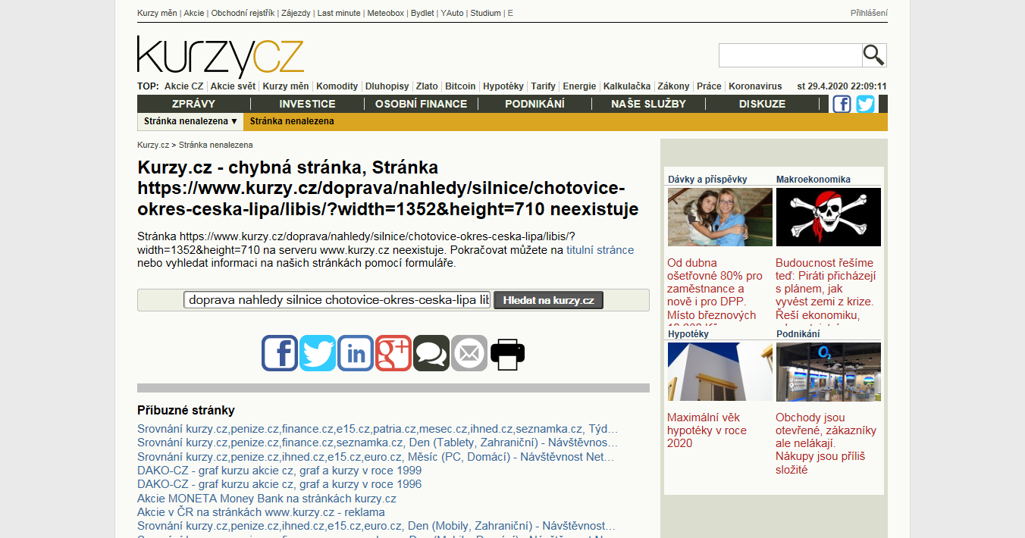Open the O2 shop thumbnail under Podnikání
This screenshot has height=538, width=1025.
tap(829, 371)
